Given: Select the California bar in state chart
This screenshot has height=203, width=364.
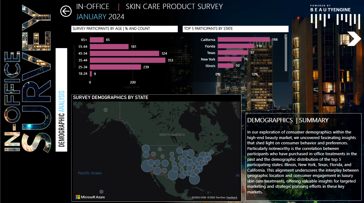Looking at the screenshot, I should (x=243, y=39).
